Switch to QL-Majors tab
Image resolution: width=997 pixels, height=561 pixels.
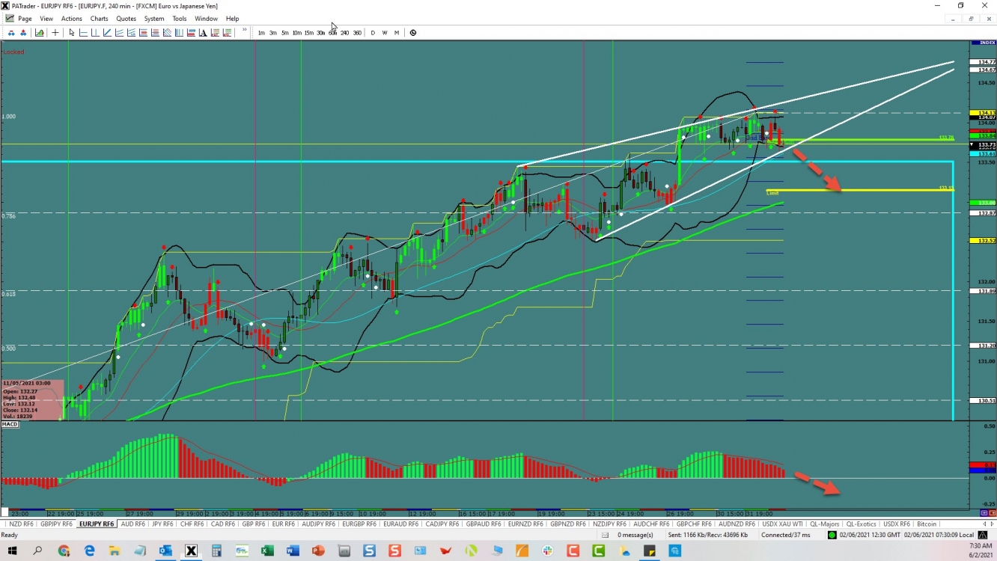[824, 524]
